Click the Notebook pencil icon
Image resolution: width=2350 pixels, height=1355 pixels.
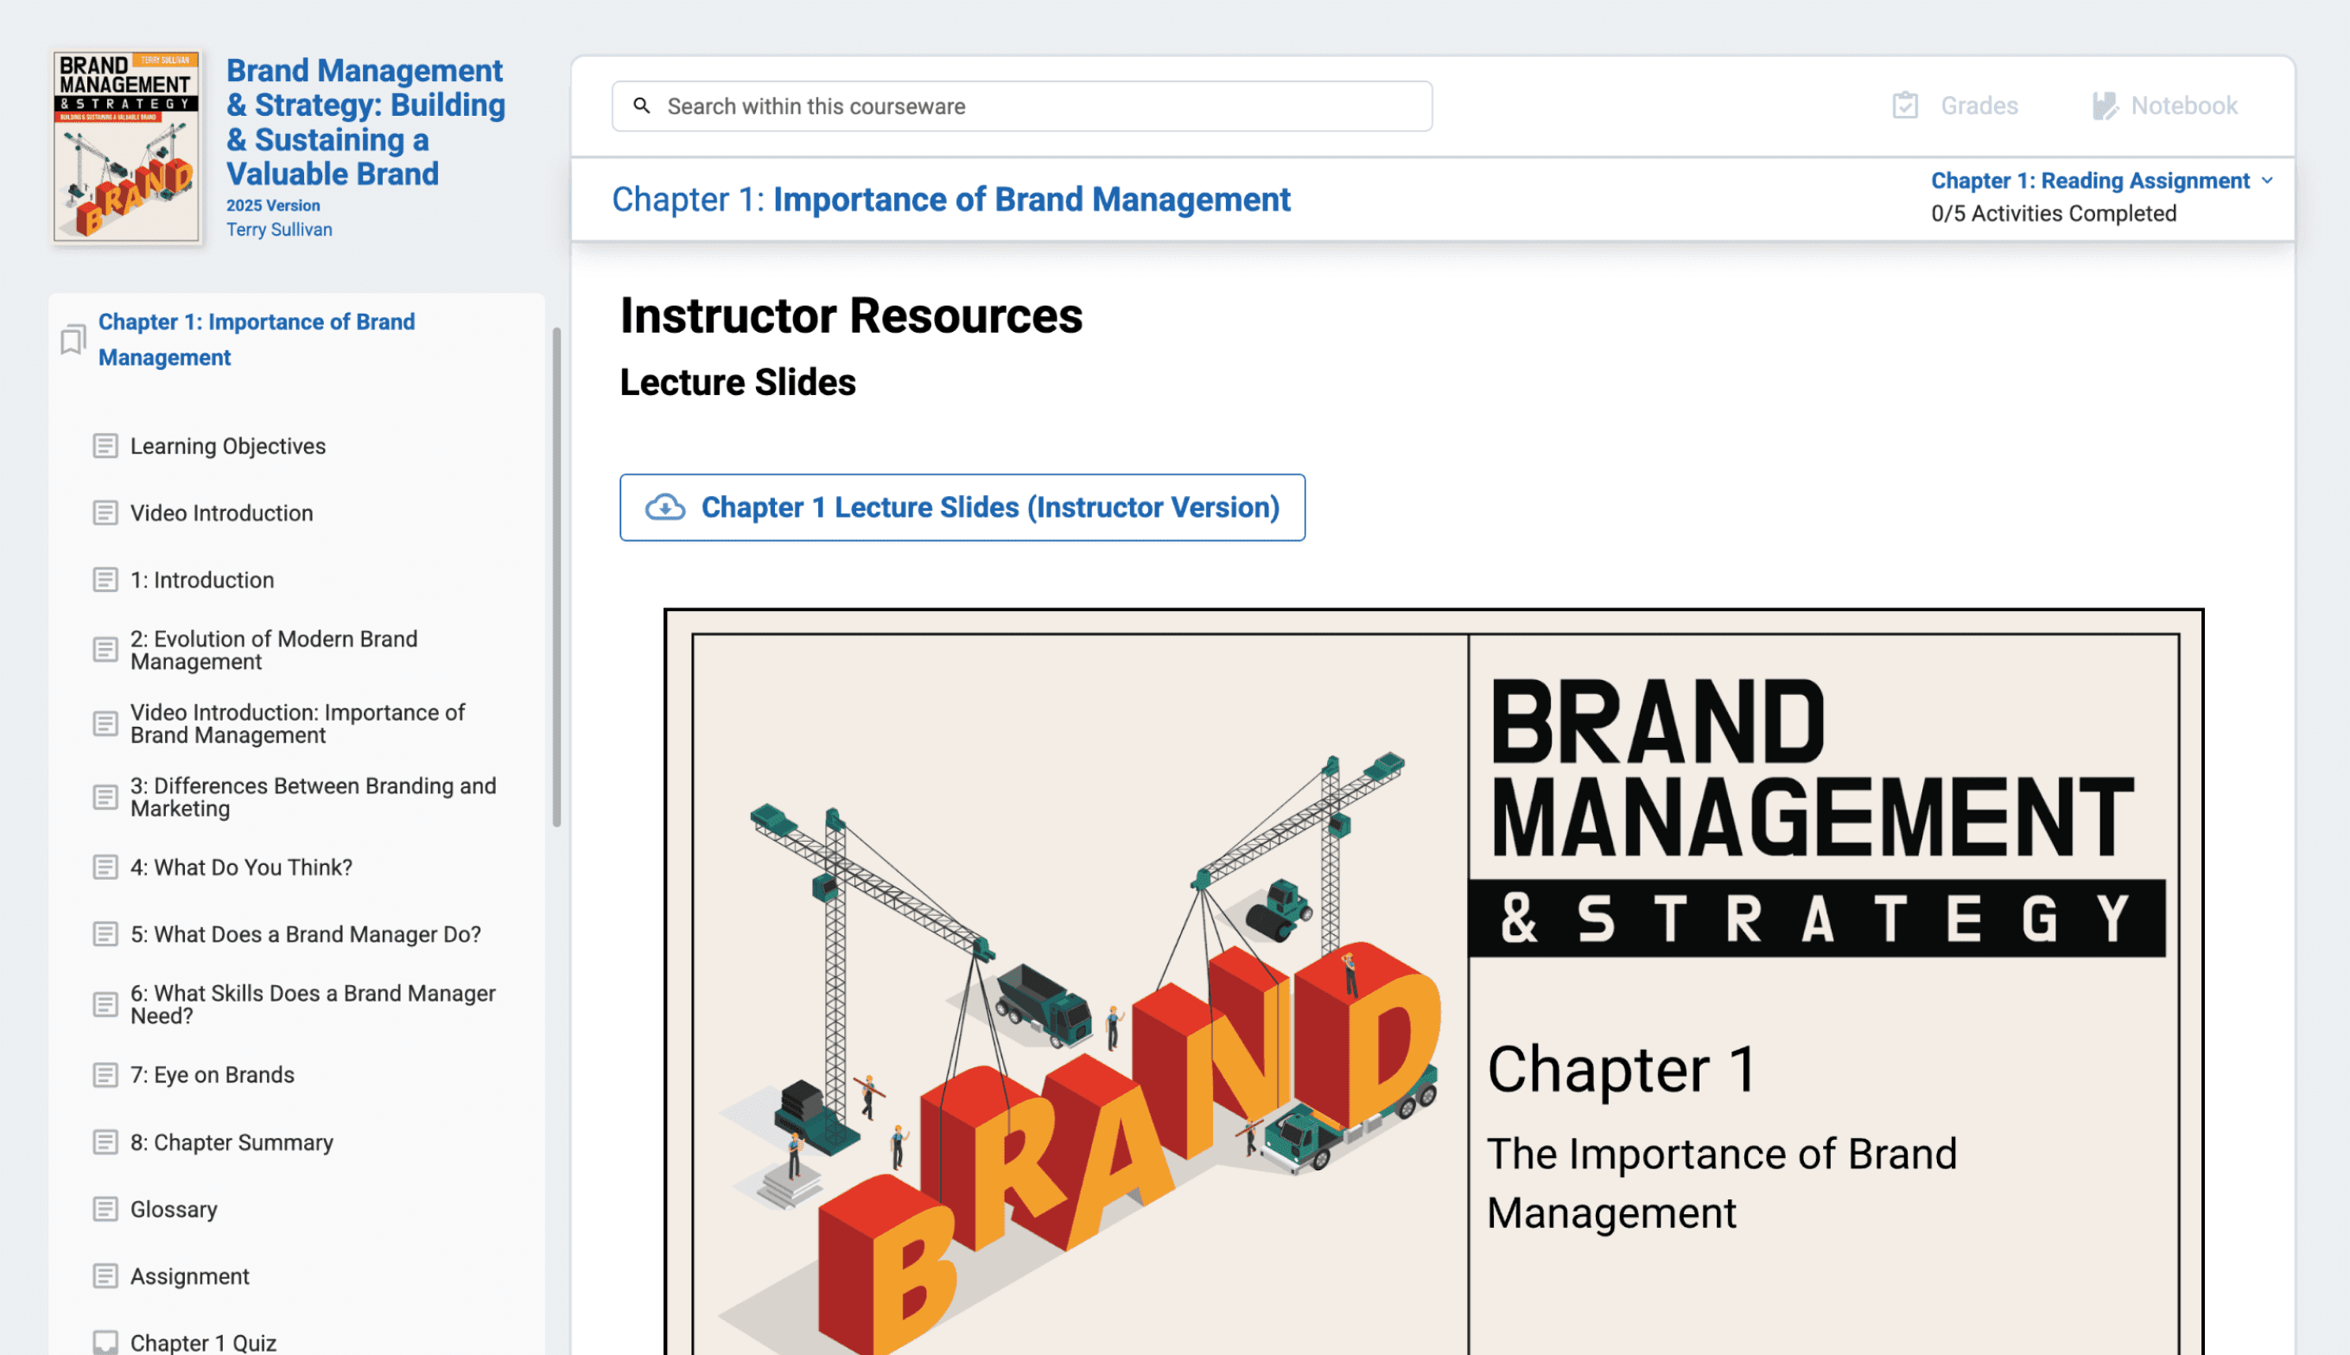point(2105,106)
